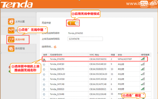Click MAC address C8:3A:35:FC:A5:18
The image size is (158, 99).
[98, 79]
